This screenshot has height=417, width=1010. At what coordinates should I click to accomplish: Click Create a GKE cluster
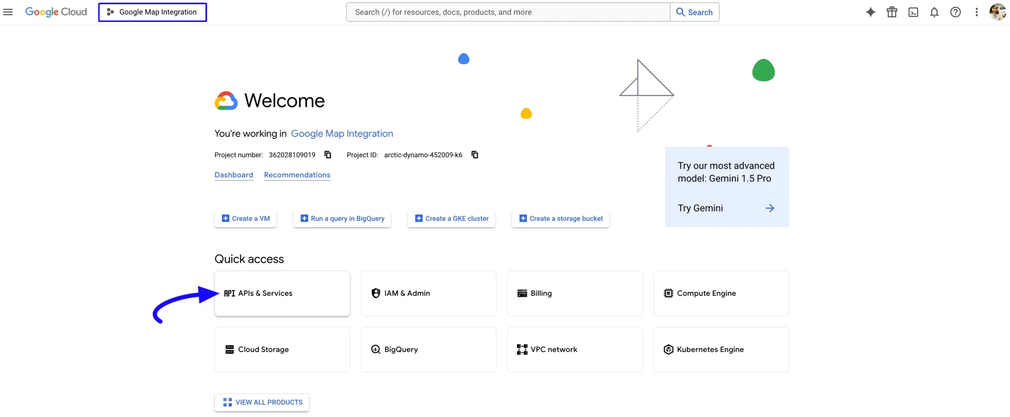(x=451, y=219)
